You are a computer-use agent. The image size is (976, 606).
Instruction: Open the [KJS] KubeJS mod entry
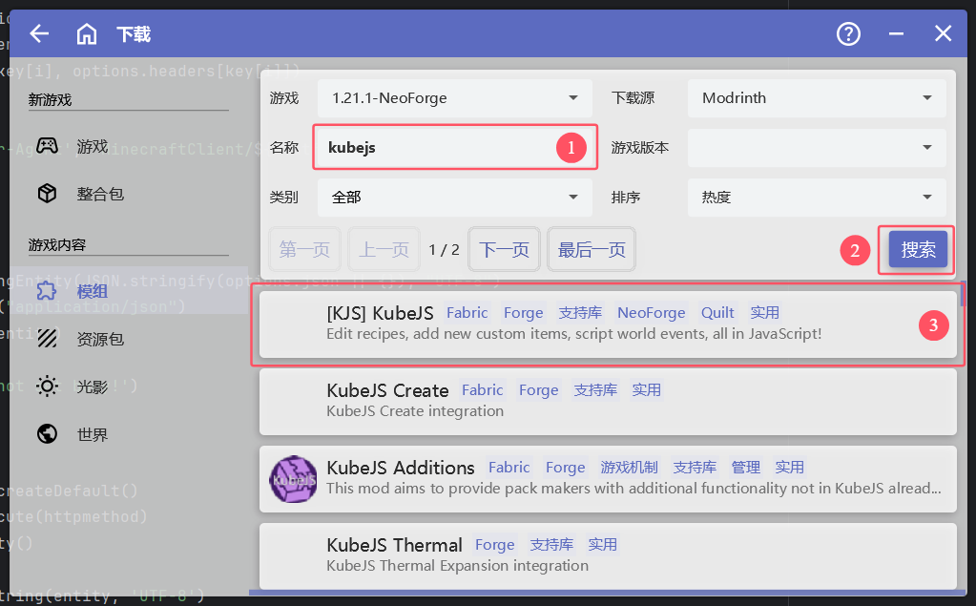click(608, 324)
